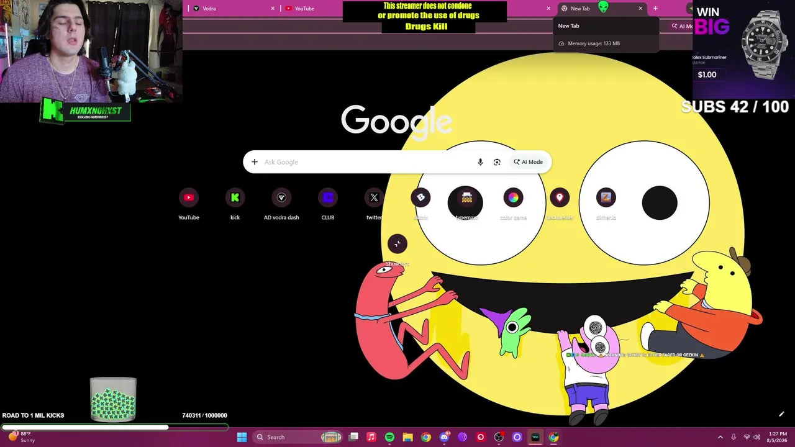Open the botrix shortcut tile
The image size is (795, 447).
click(420, 204)
